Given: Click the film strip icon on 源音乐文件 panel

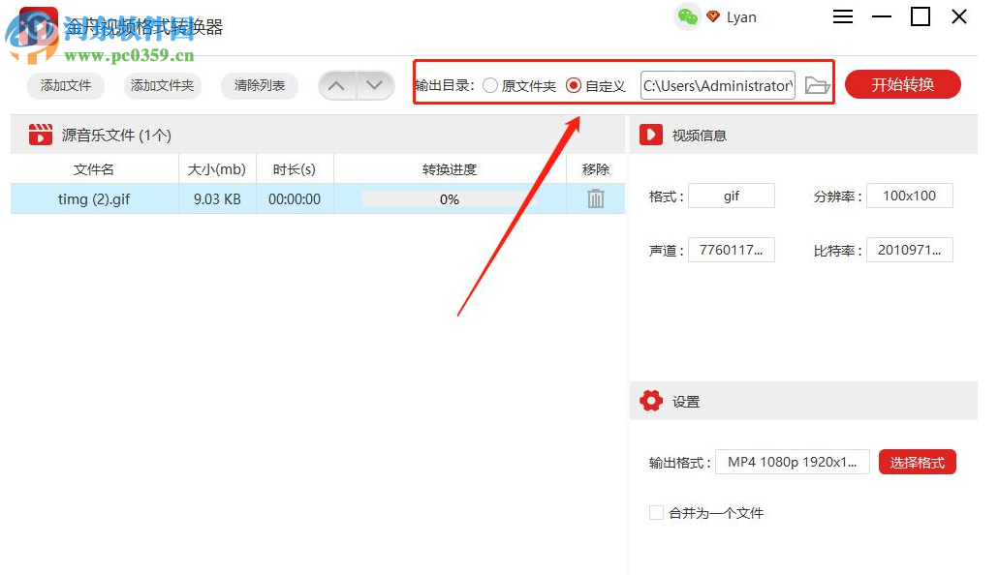Looking at the screenshot, I should (x=39, y=134).
